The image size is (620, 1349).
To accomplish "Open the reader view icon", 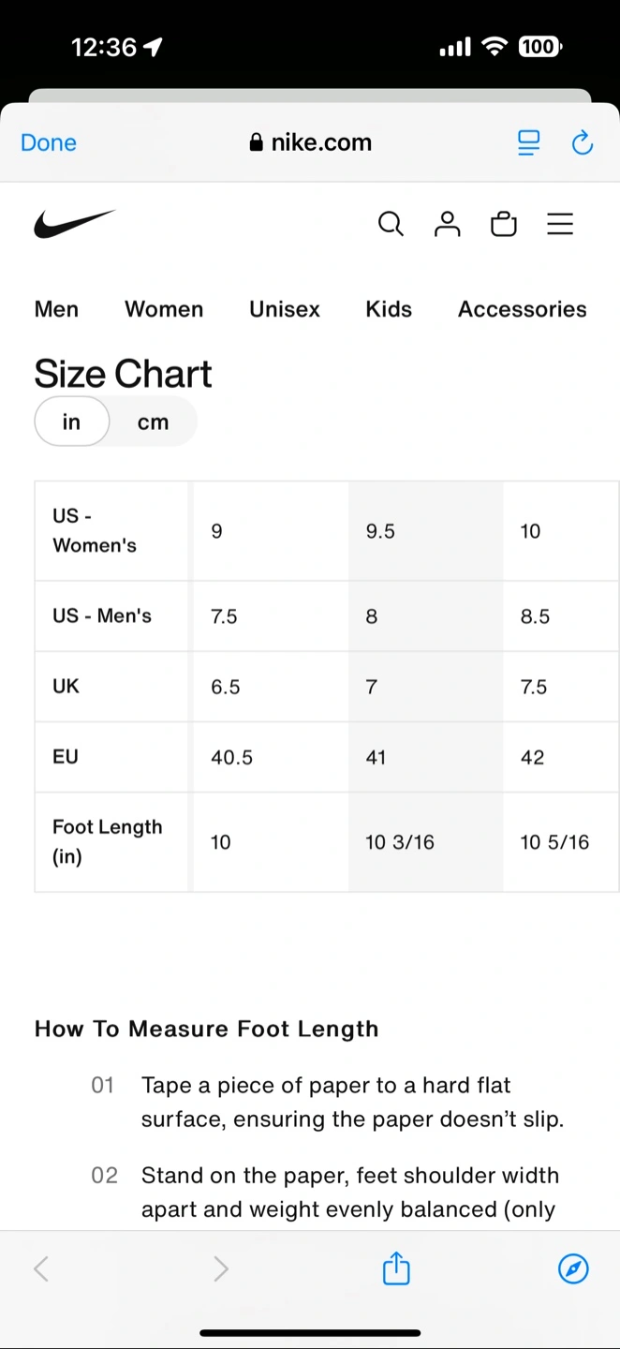I will (529, 142).
